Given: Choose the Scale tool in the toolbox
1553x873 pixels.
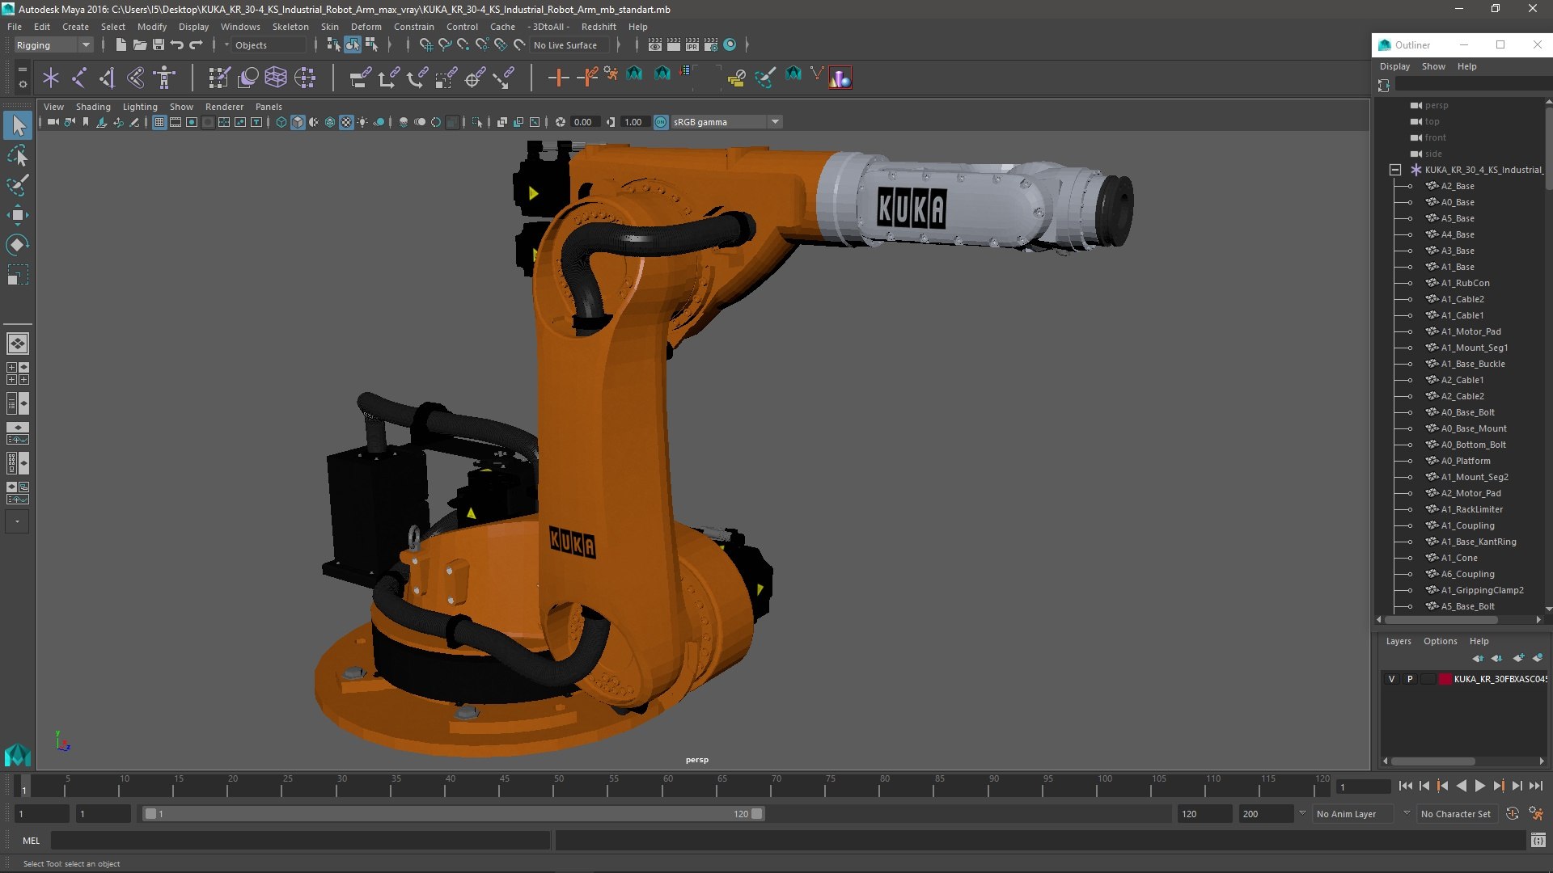Looking at the screenshot, I should point(18,275).
